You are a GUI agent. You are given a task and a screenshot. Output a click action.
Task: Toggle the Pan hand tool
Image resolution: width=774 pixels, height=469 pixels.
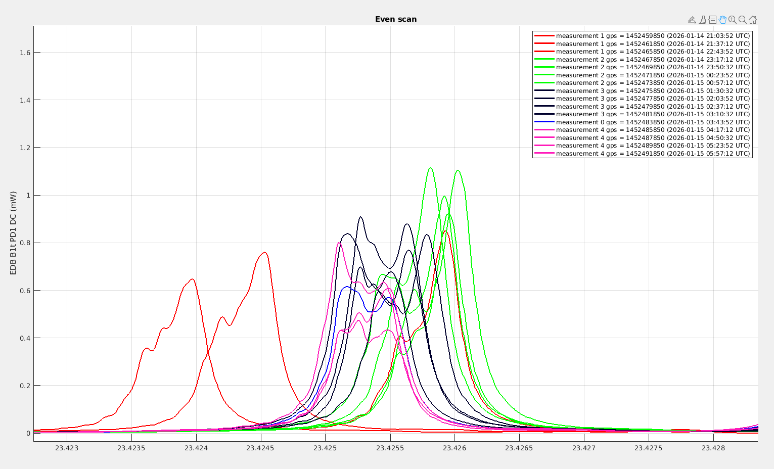pyautogui.click(x=722, y=20)
